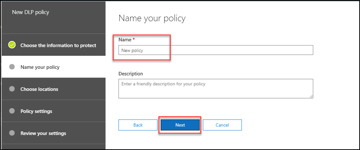Screen dimensions: 360x150
Task: Click gray circle beside Choose locations
Action: click(x=12, y=89)
